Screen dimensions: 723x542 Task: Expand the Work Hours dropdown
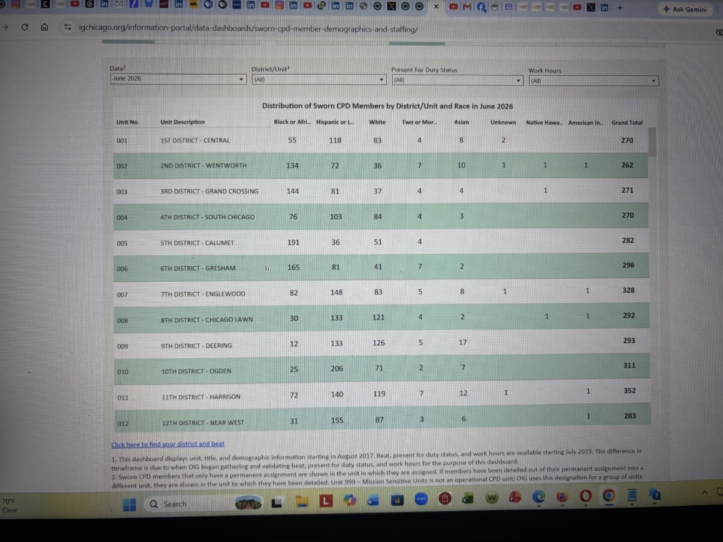pyautogui.click(x=593, y=81)
